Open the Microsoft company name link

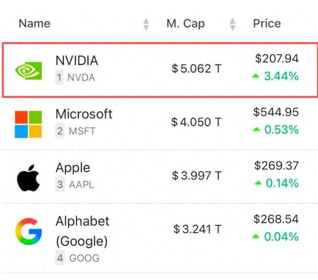coord(84,114)
